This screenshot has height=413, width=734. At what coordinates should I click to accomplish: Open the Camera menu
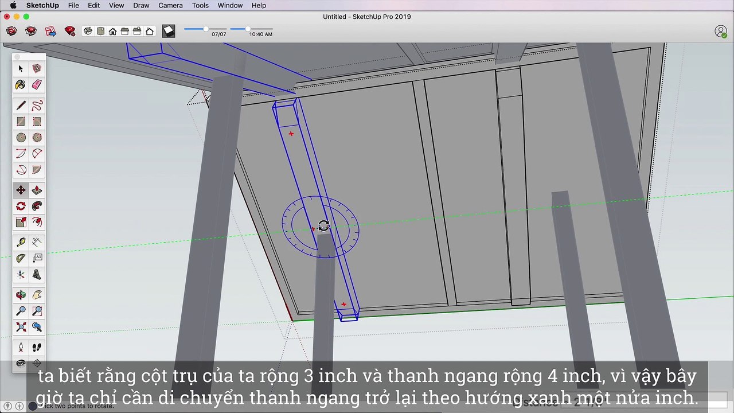(x=170, y=5)
